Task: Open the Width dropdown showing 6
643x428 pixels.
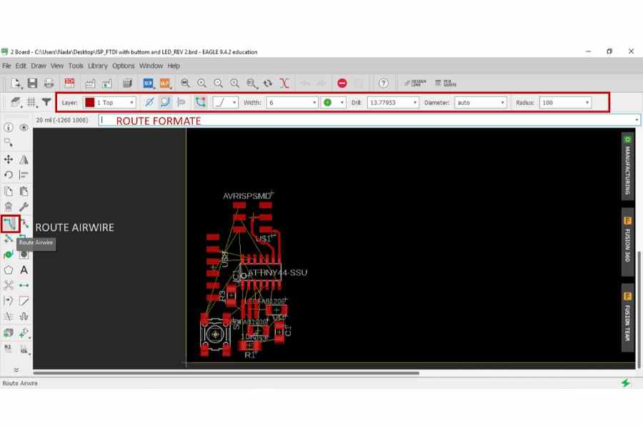Action: tap(292, 103)
